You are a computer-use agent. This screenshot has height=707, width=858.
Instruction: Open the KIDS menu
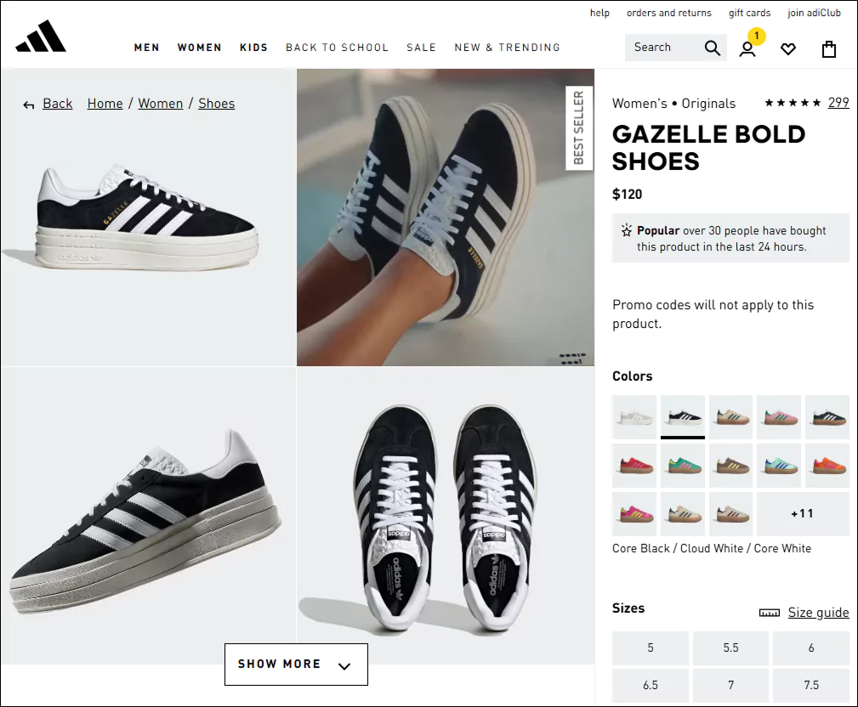tap(254, 48)
